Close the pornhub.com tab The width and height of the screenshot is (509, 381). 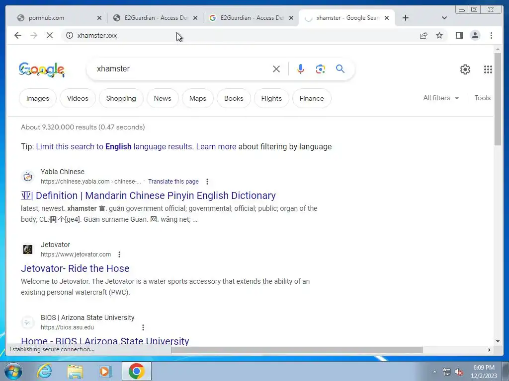[99, 18]
